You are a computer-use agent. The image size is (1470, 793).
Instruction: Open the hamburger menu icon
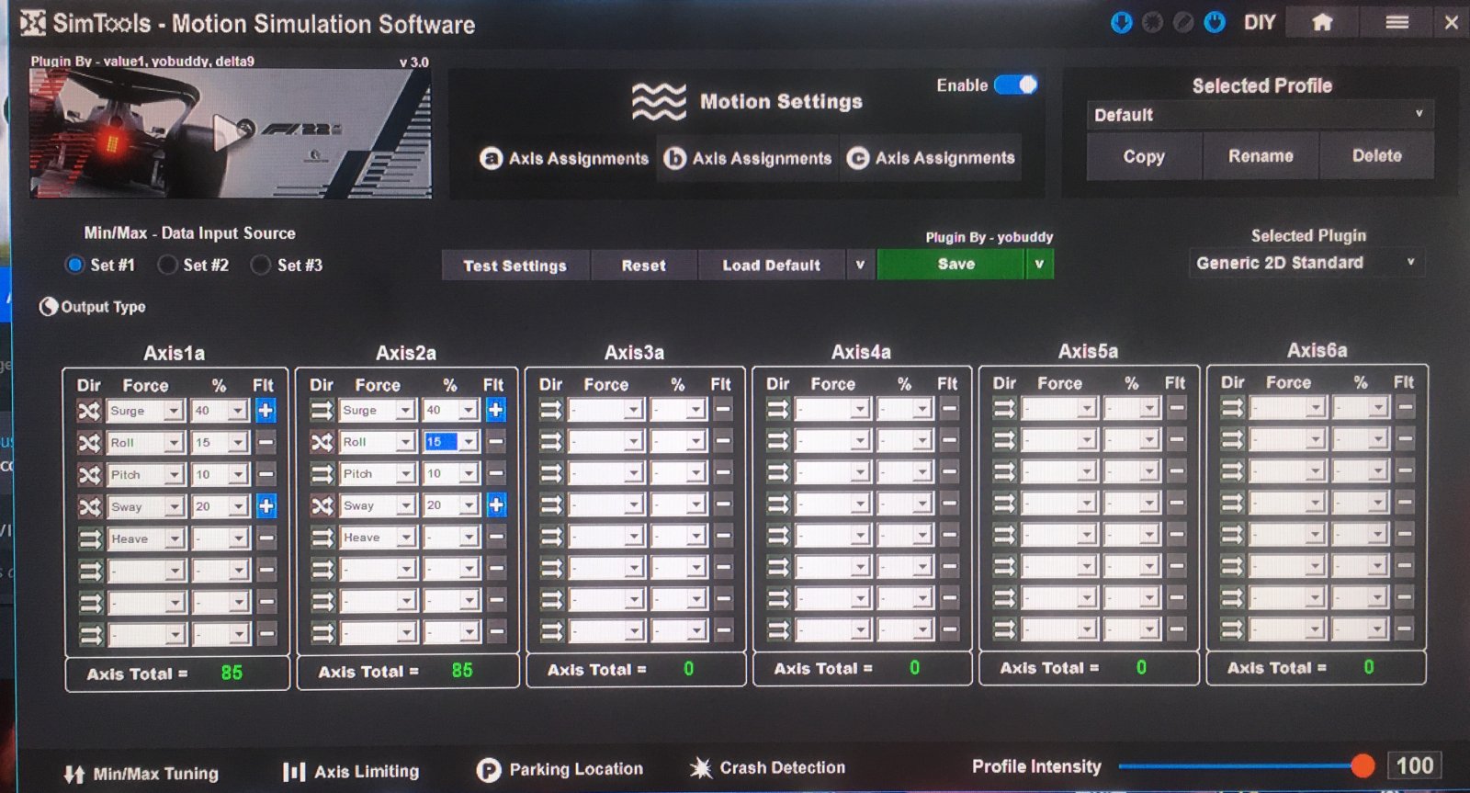click(1396, 22)
